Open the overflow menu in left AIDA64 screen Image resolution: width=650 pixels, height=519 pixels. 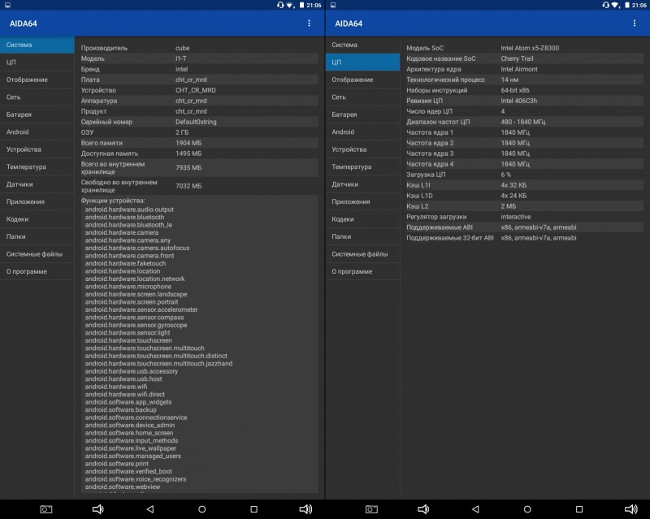tap(309, 24)
